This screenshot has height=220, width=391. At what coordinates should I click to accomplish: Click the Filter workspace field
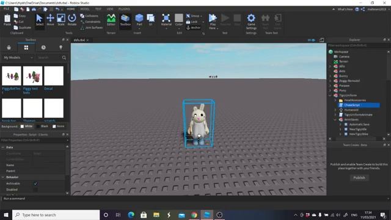(357, 45)
